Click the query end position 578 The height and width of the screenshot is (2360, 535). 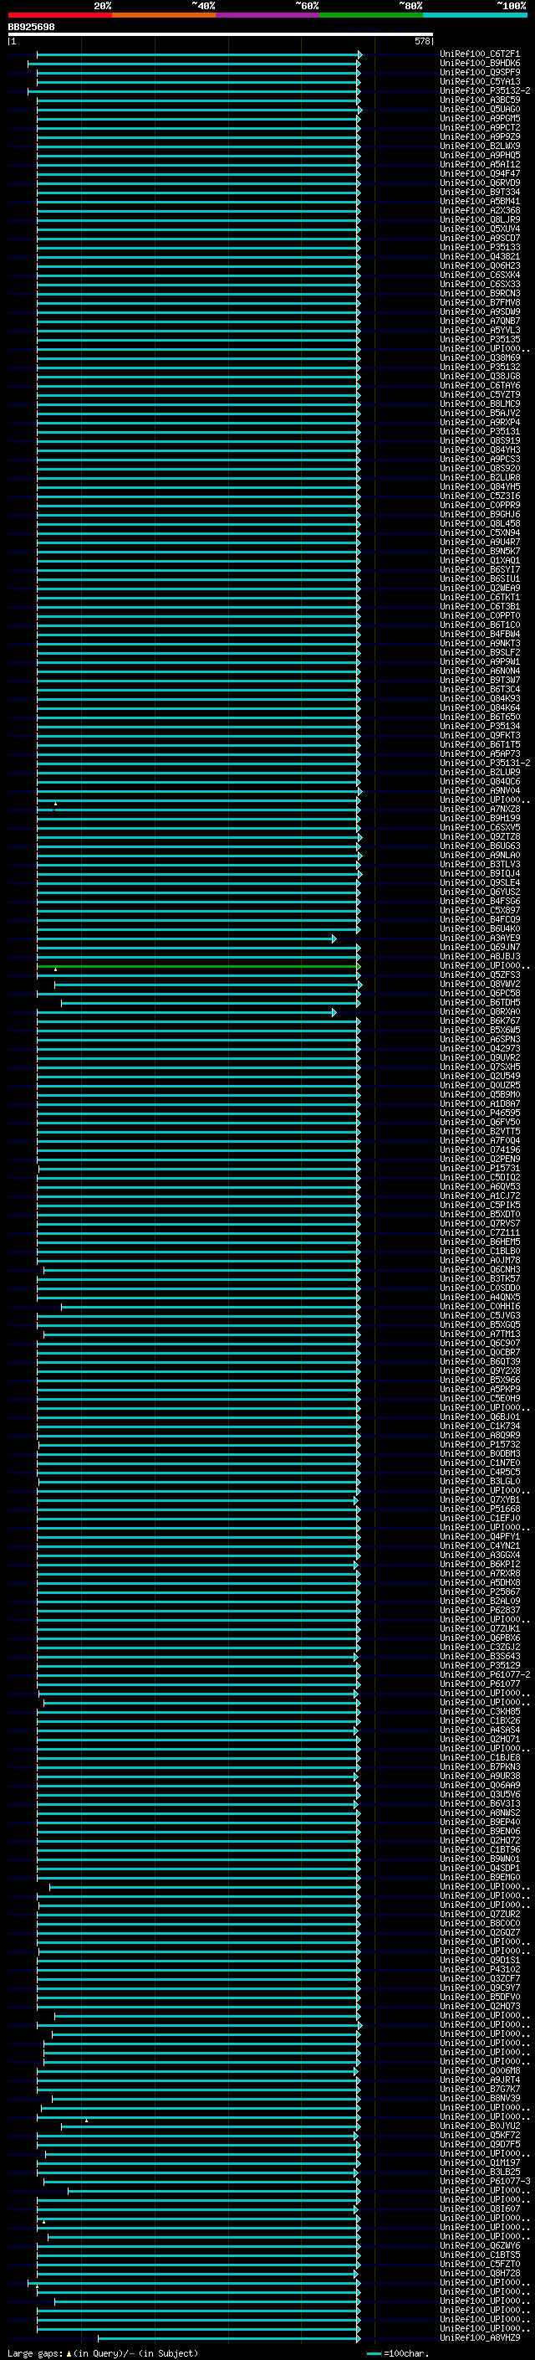[x=422, y=41]
